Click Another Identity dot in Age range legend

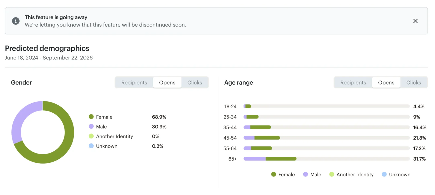click(x=332, y=174)
